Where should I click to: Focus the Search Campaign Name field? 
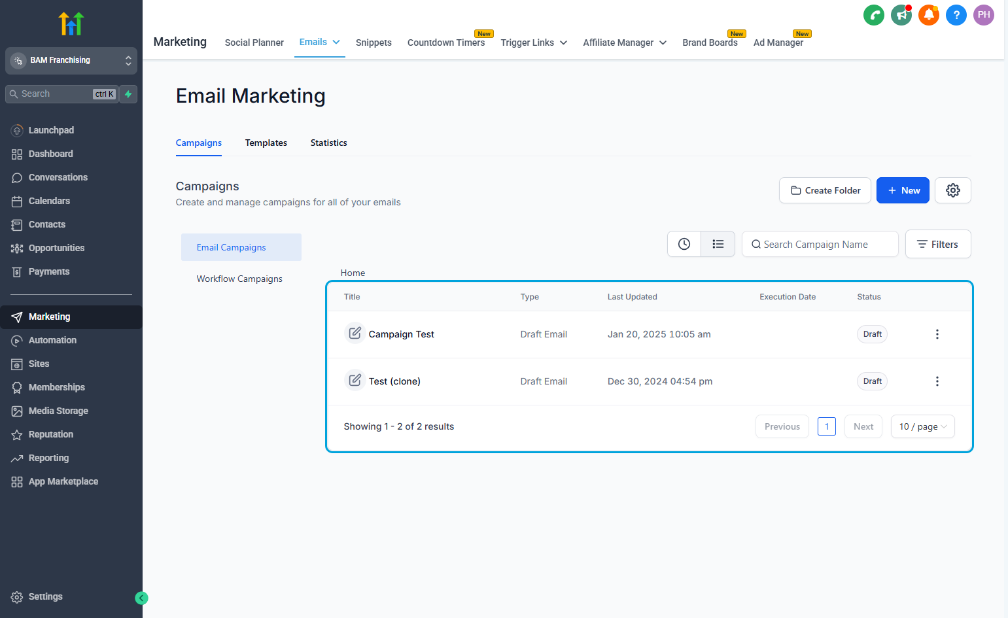[x=820, y=244]
